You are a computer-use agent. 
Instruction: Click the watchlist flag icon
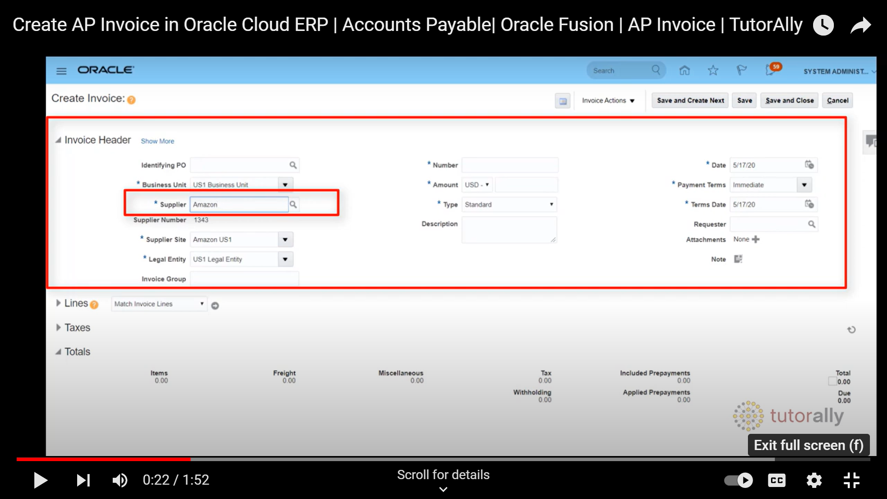coord(741,70)
